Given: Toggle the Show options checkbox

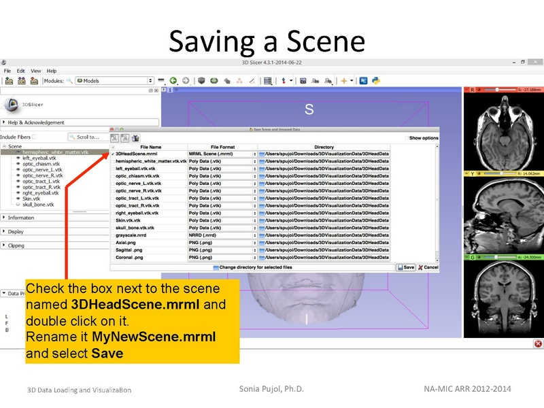Looking at the screenshot, I should point(406,138).
